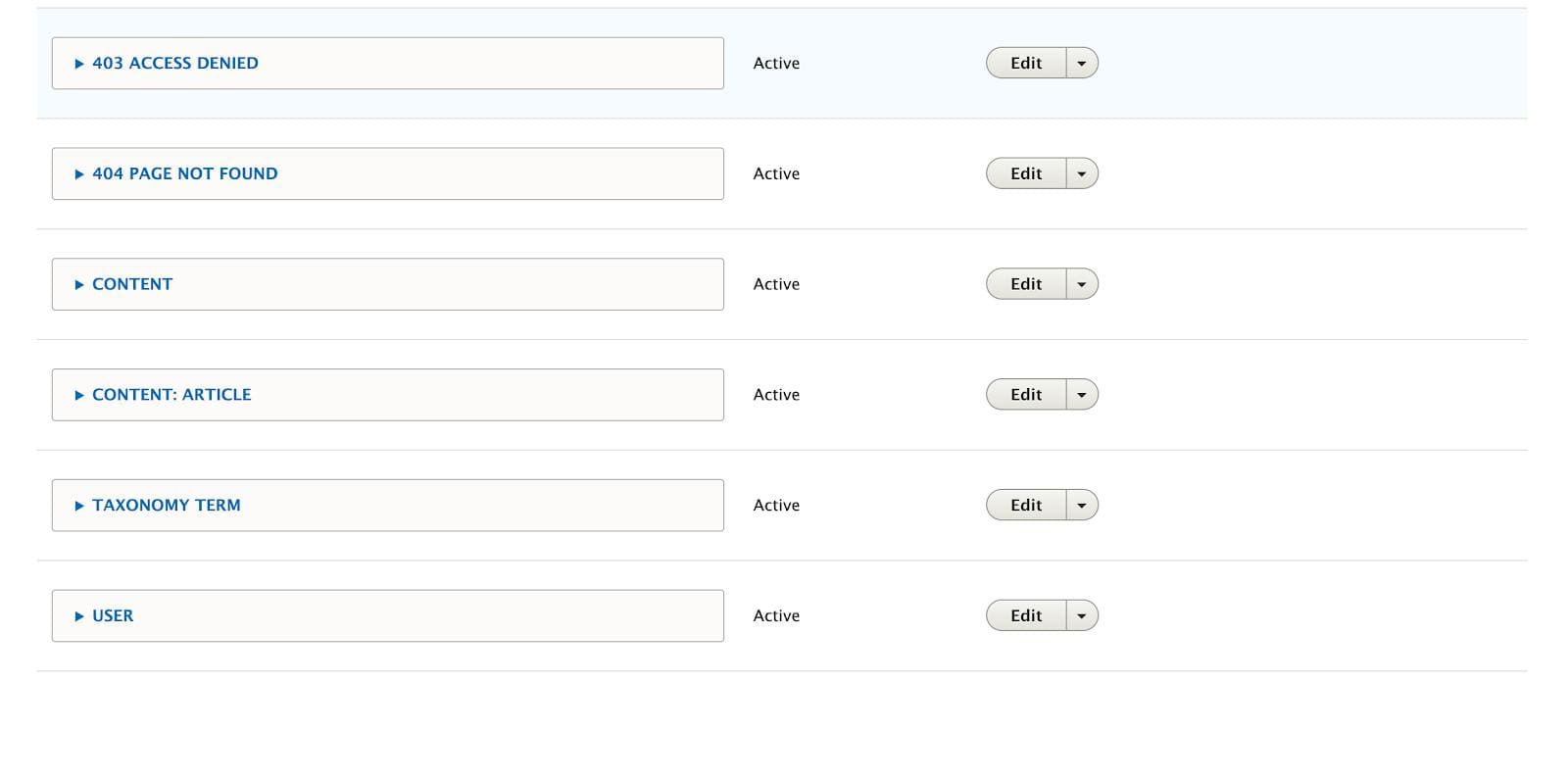Open operations dropdown for Content: Article row
This screenshot has height=781, width=1568.
(x=1082, y=395)
